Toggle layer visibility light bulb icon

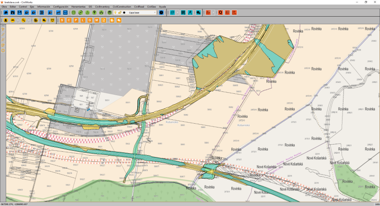point(114,12)
